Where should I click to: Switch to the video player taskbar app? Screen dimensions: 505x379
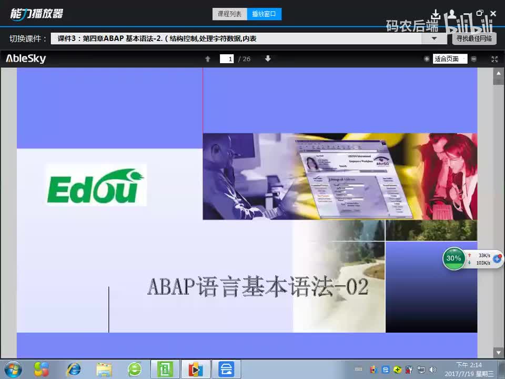pos(196,370)
